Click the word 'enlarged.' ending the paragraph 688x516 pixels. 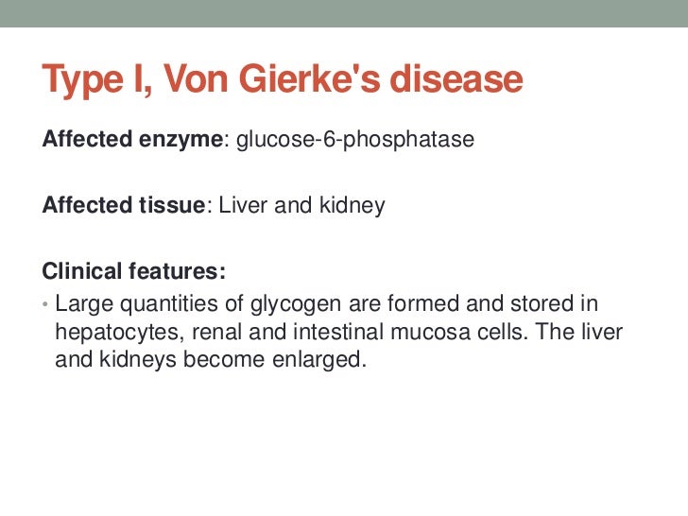[x=316, y=360]
